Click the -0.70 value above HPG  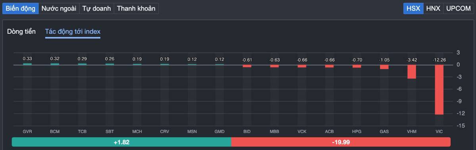pyautogui.click(x=357, y=60)
